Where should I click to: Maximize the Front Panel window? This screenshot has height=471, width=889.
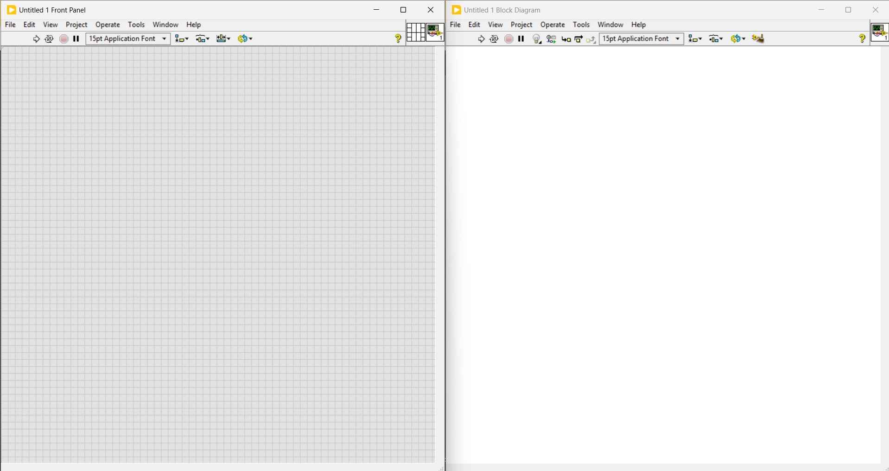click(404, 10)
